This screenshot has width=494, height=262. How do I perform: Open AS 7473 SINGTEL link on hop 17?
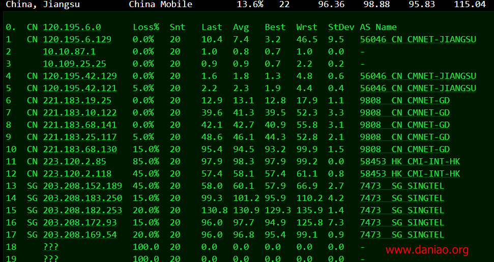402,235
